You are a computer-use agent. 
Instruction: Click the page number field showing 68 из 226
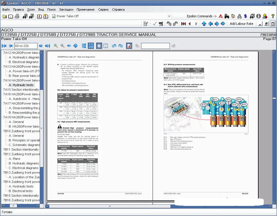pos(26,46)
